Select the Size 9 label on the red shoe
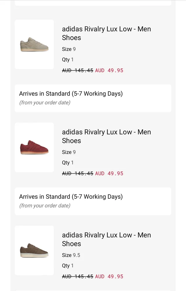186x291 pixels. tap(69, 152)
